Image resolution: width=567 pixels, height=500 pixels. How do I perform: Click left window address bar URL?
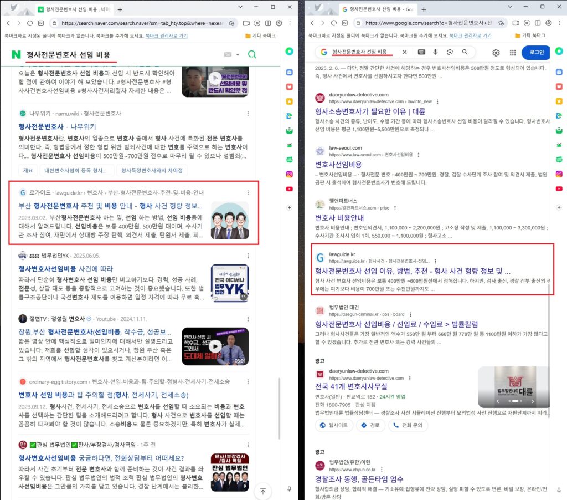coord(142,23)
